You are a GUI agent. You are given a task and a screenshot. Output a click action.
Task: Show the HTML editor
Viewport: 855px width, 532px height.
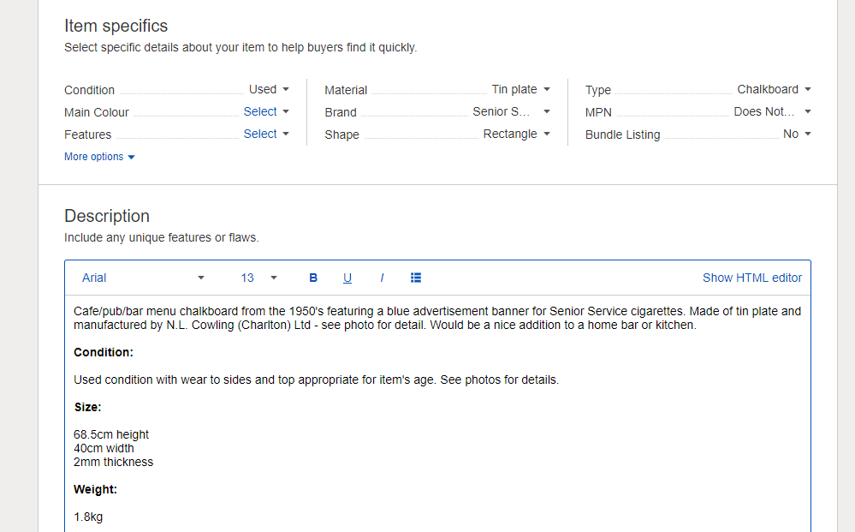coord(752,278)
